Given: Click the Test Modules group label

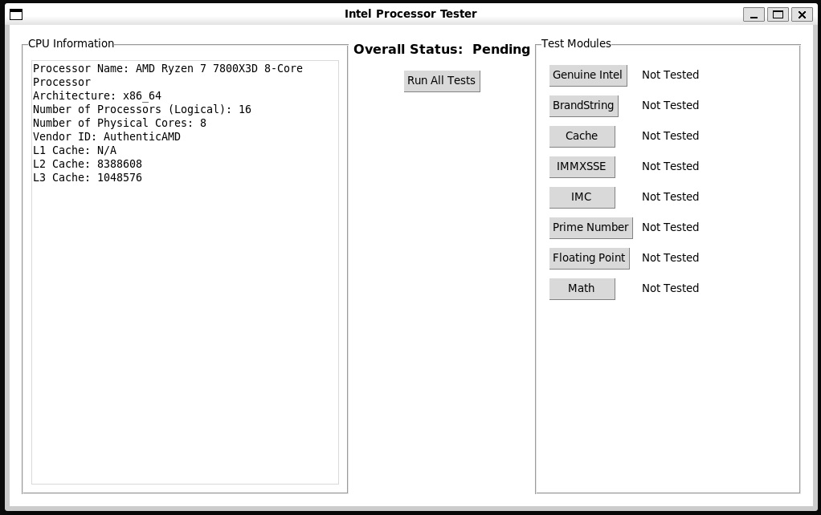Looking at the screenshot, I should tap(576, 43).
